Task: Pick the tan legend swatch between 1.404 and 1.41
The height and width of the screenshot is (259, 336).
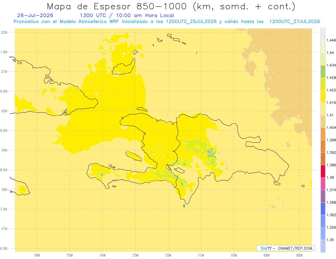Action: pos(323,121)
